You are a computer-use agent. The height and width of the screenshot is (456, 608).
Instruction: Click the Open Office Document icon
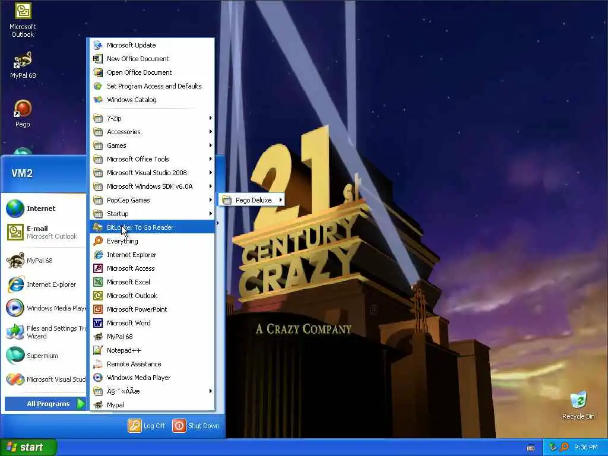pos(98,72)
